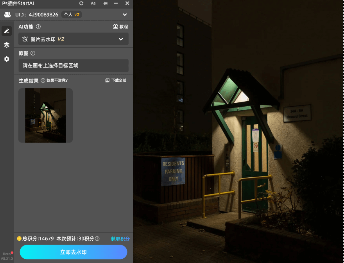
Task: Click the target area selection field under 原图
Action: (x=73, y=66)
